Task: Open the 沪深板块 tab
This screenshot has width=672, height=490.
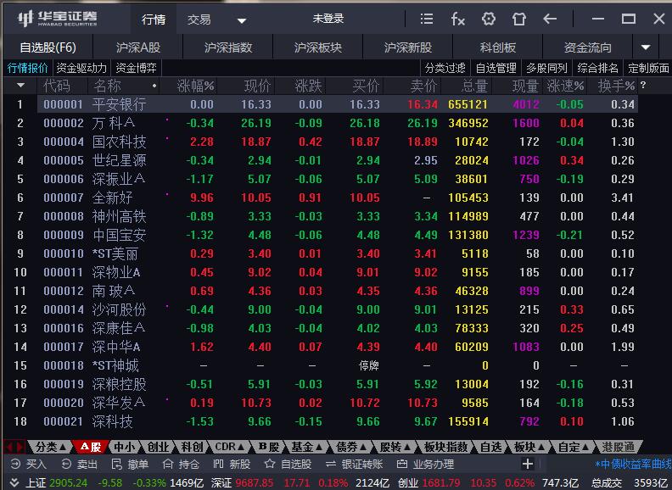Action: [x=318, y=47]
